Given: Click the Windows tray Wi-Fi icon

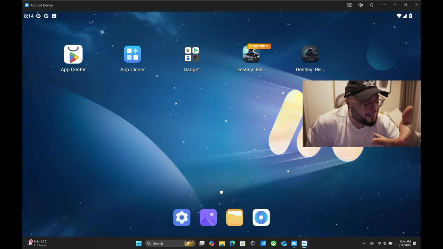Looking at the screenshot, I should pyautogui.click(x=379, y=243).
